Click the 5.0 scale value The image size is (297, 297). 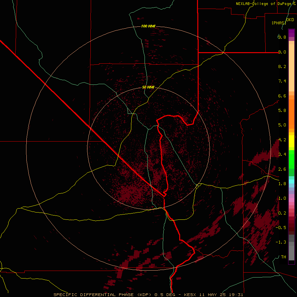pyautogui.click(x=282, y=125)
